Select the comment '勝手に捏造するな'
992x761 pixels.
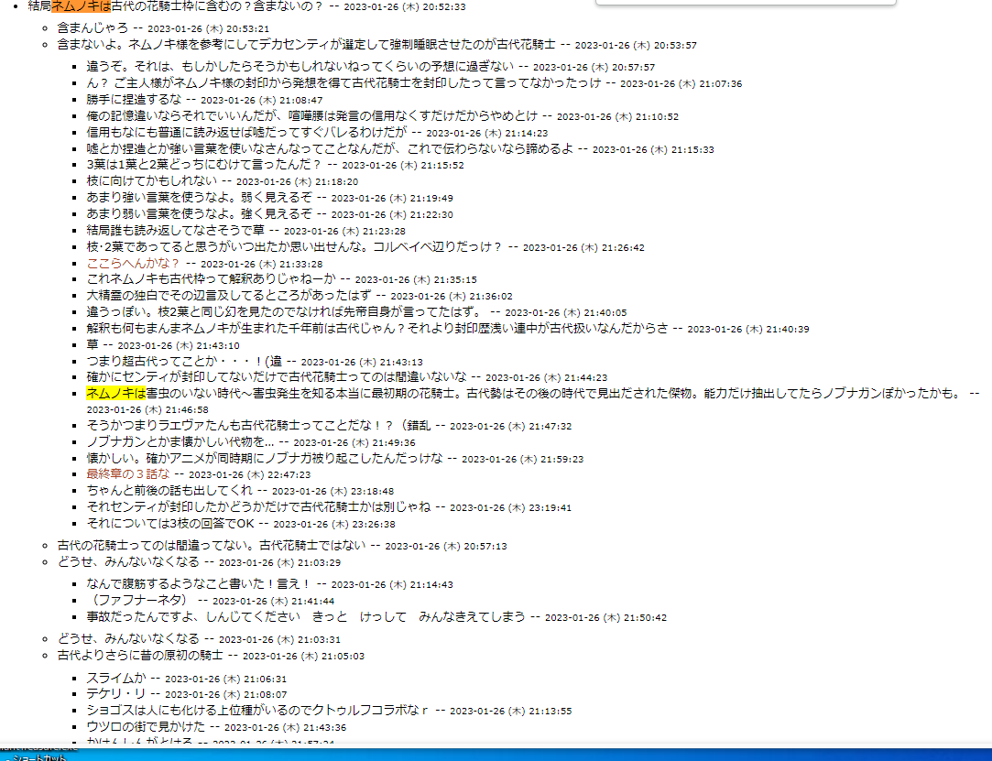point(134,99)
